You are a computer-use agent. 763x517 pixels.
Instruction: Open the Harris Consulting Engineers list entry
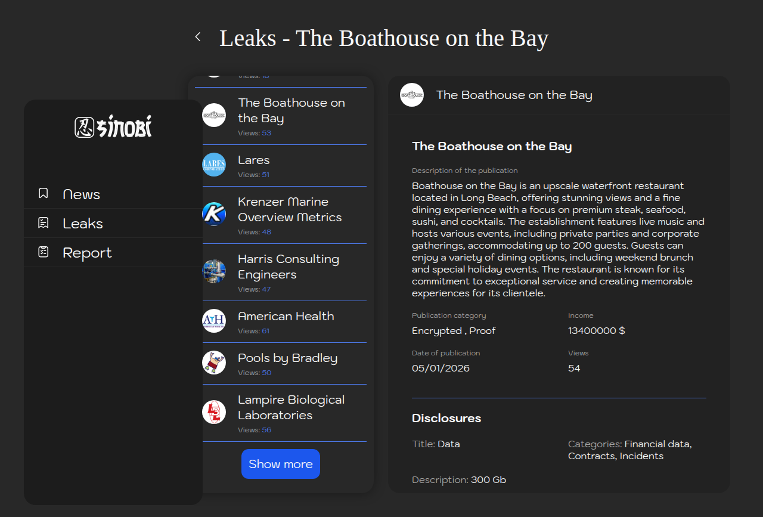coord(288,267)
